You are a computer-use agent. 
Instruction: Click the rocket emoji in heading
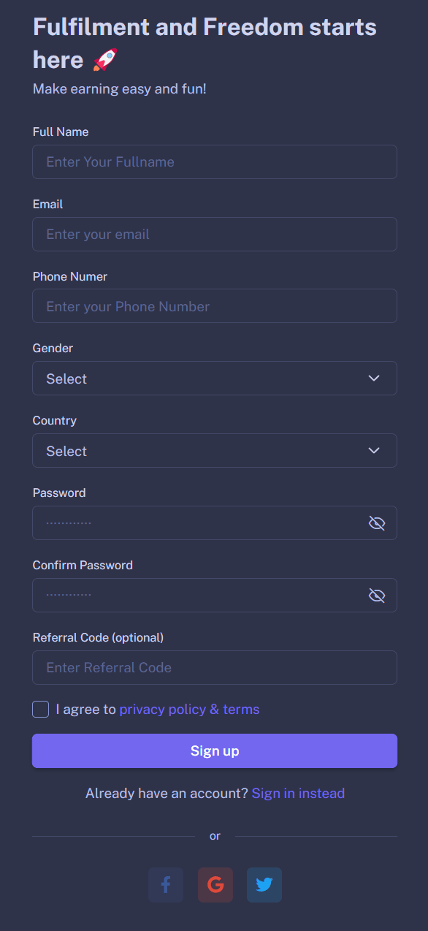click(105, 60)
